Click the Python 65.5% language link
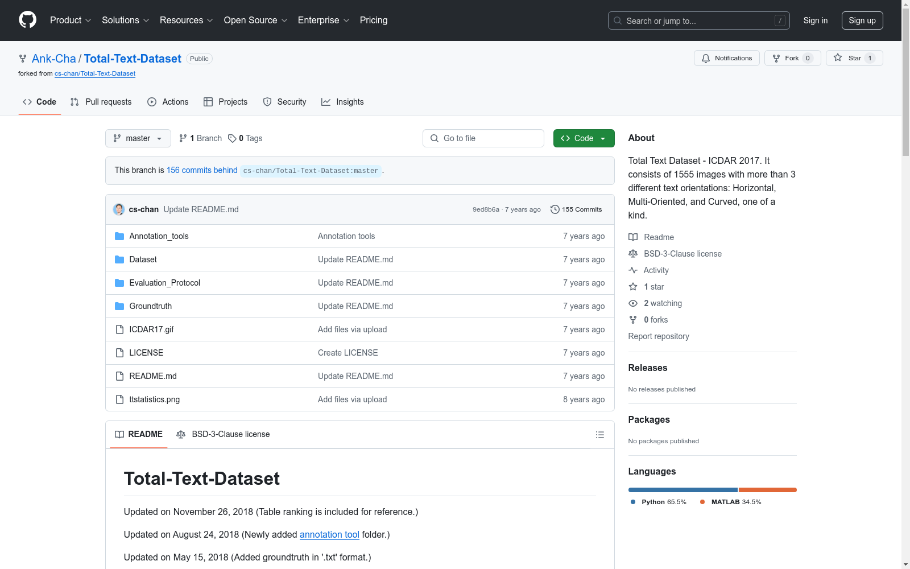This screenshot has width=910, height=569. 659,502
